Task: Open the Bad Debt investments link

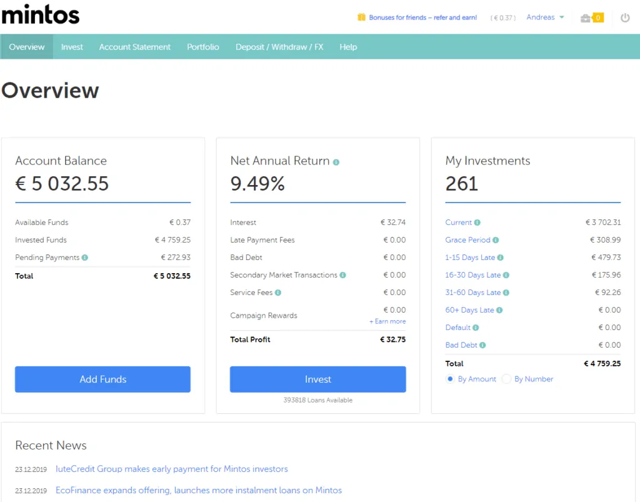Action: [x=461, y=345]
